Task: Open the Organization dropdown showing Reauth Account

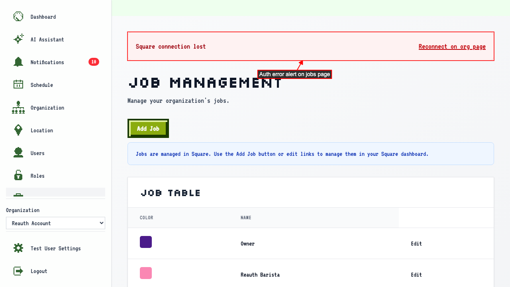Action: 55,223
